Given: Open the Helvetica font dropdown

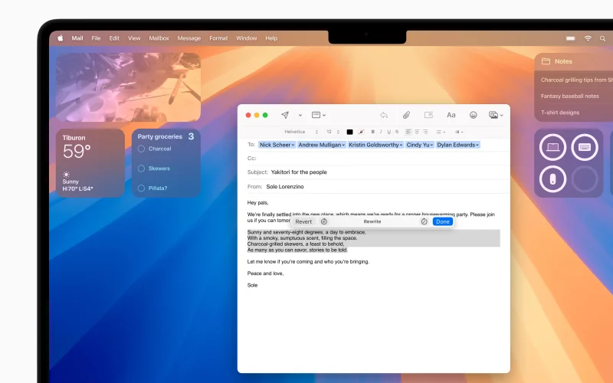Looking at the screenshot, I should (301, 132).
